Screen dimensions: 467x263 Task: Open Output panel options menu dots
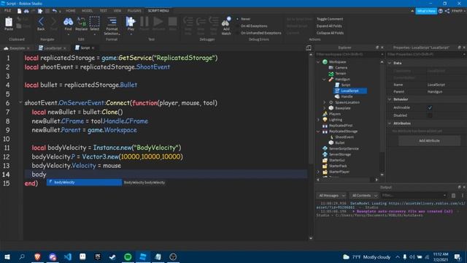click(462, 196)
